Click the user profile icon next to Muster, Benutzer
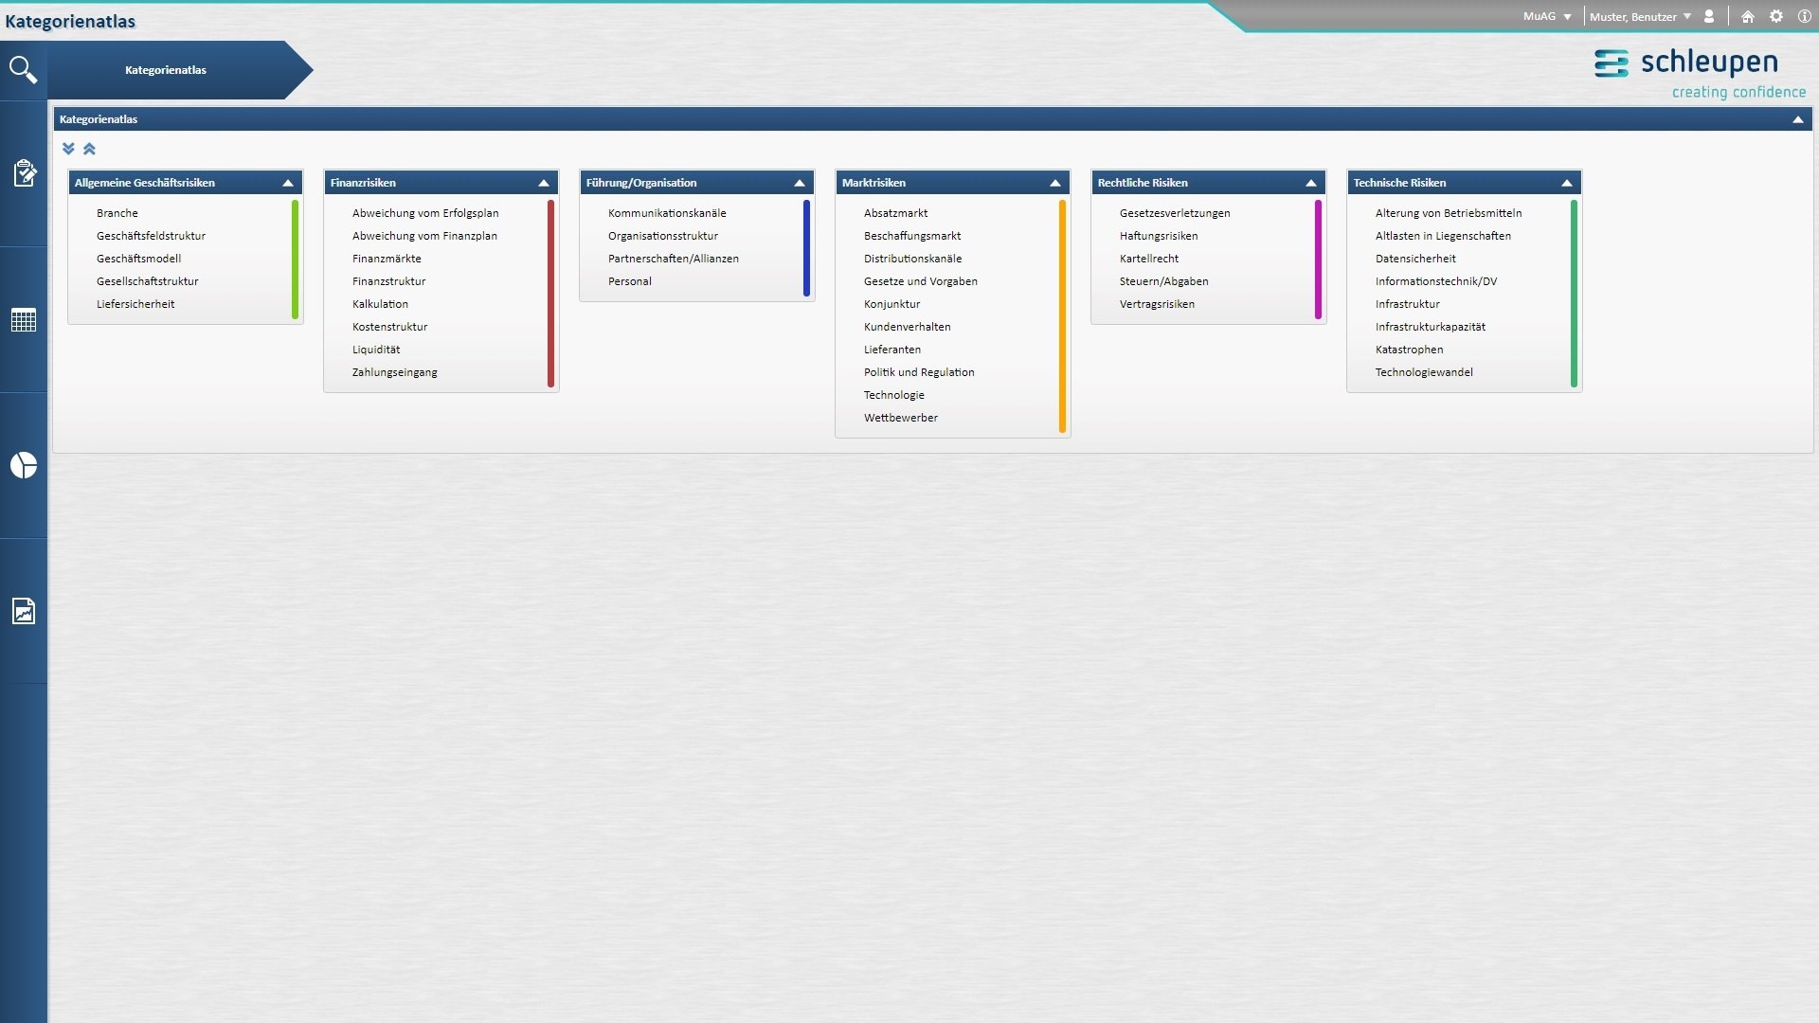Screen dimensions: 1819x1023 (1708, 16)
